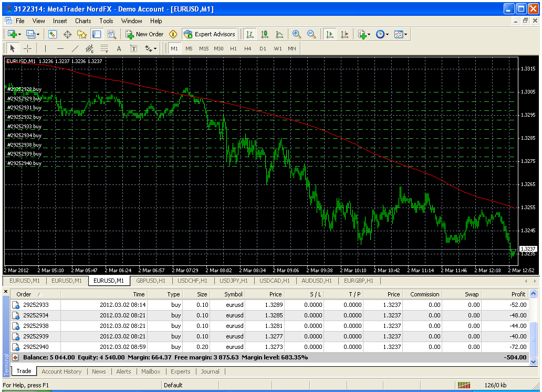The image size is (542, 392).
Task: Switch the chart to candlestick display
Action: click(x=265, y=34)
